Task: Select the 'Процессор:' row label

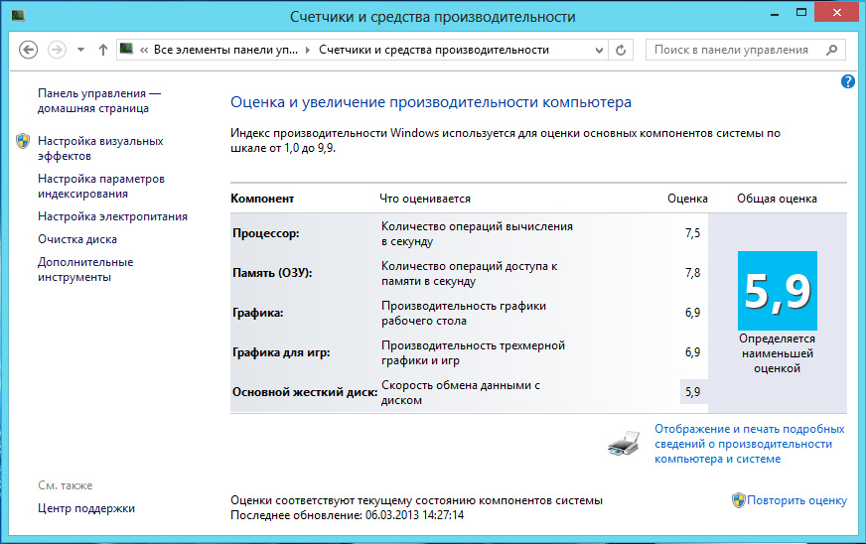Action: [265, 233]
